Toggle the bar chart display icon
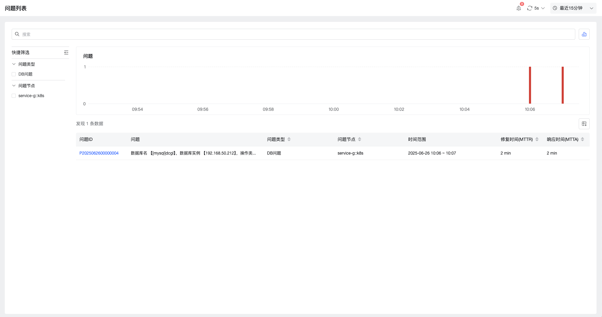Image resolution: width=602 pixels, height=317 pixels. click(x=584, y=34)
